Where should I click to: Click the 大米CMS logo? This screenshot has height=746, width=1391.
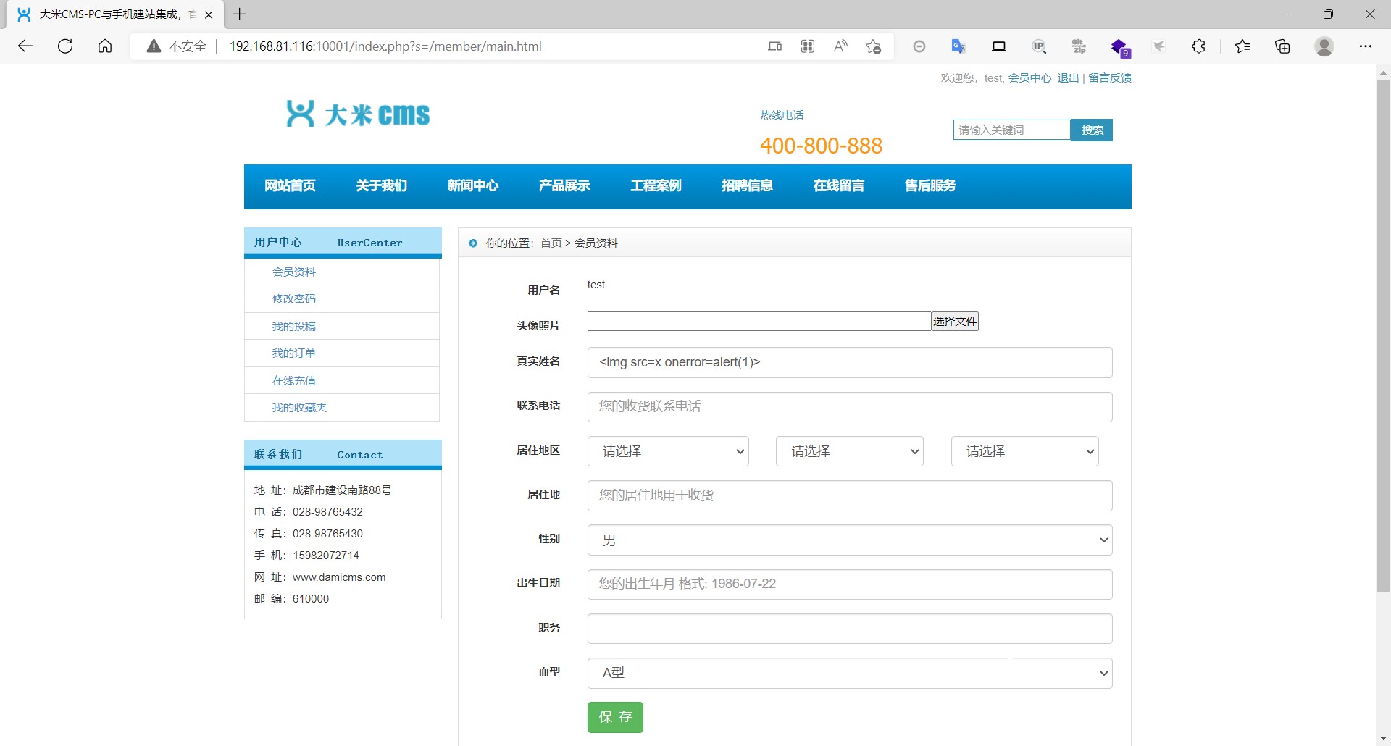(358, 114)
